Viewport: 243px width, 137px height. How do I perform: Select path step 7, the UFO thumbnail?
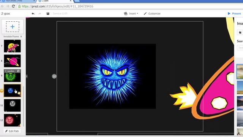pos(12,46)
